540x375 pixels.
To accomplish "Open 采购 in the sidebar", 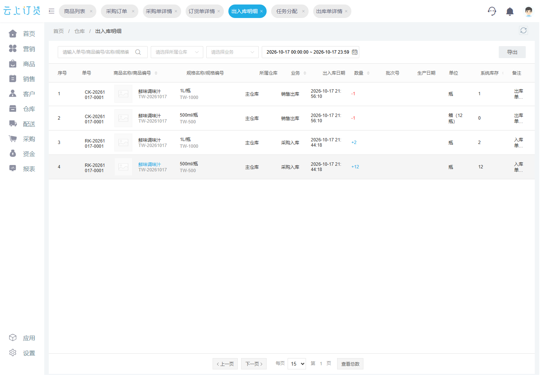I will pyautogui.click(x=22, y=139).
